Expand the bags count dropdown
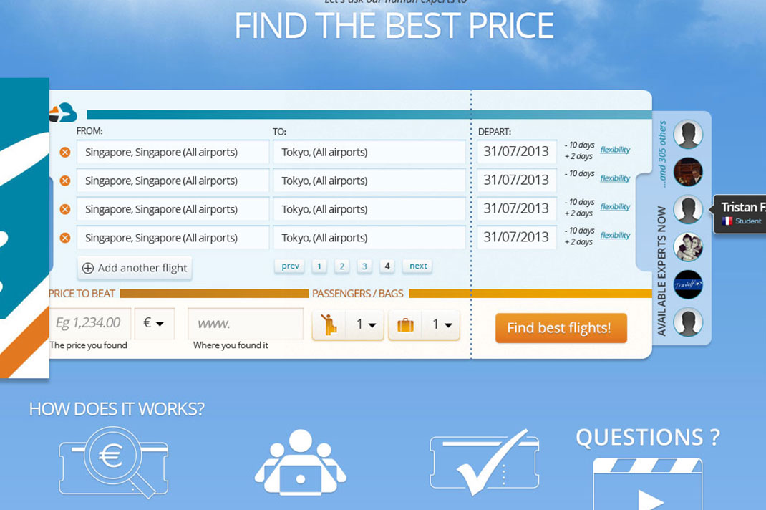This screenshot has height=510, width=766. coord(442,324)
